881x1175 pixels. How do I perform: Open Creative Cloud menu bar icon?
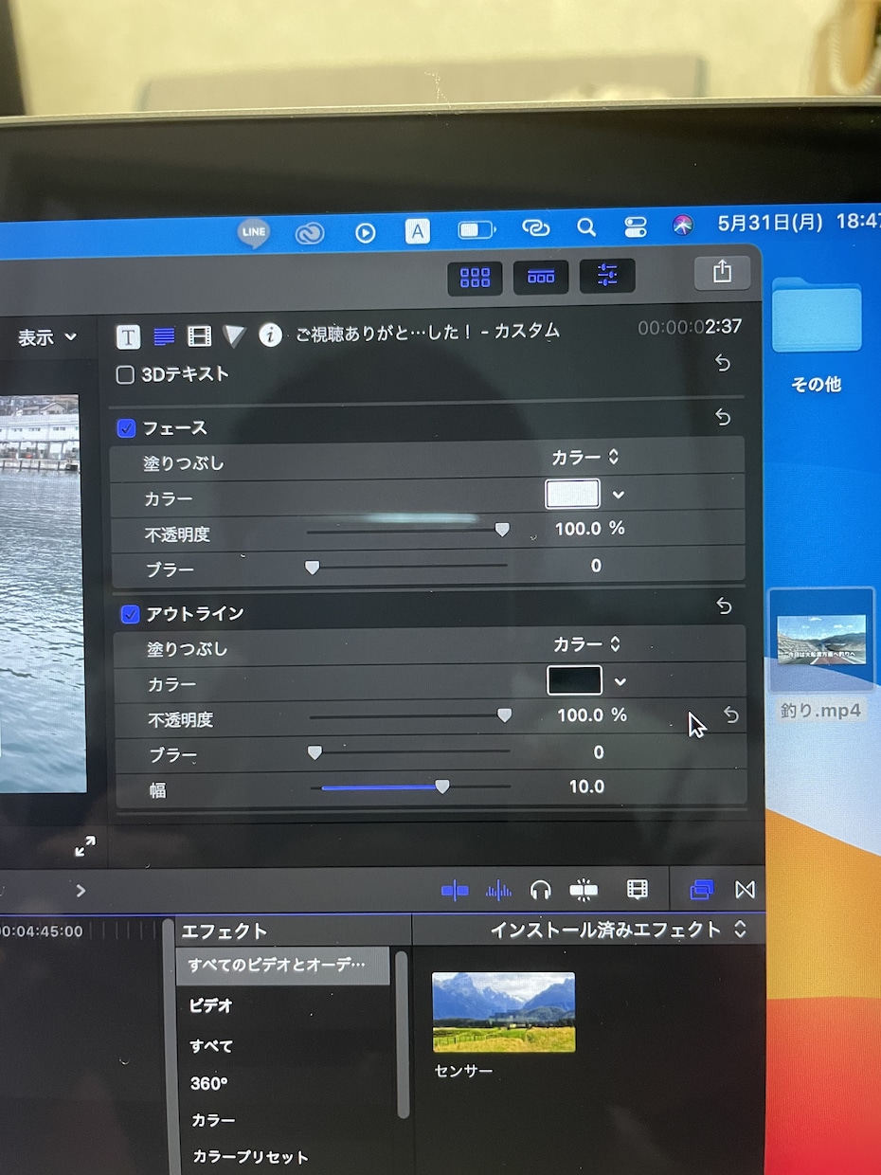pos(310,233)
